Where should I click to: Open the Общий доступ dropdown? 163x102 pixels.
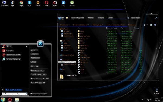click(x=98, y=25)
